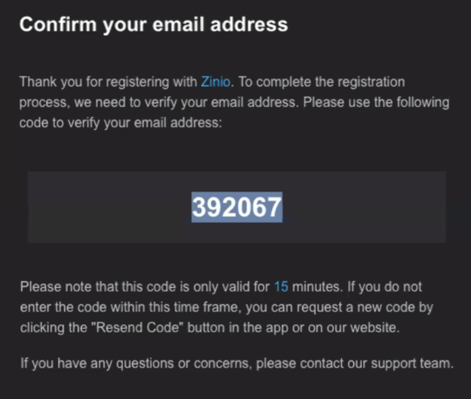Viewport: 471px width, 399px height.
Task: Click the line "code to verify your email address:"
Action: (121, 123)
